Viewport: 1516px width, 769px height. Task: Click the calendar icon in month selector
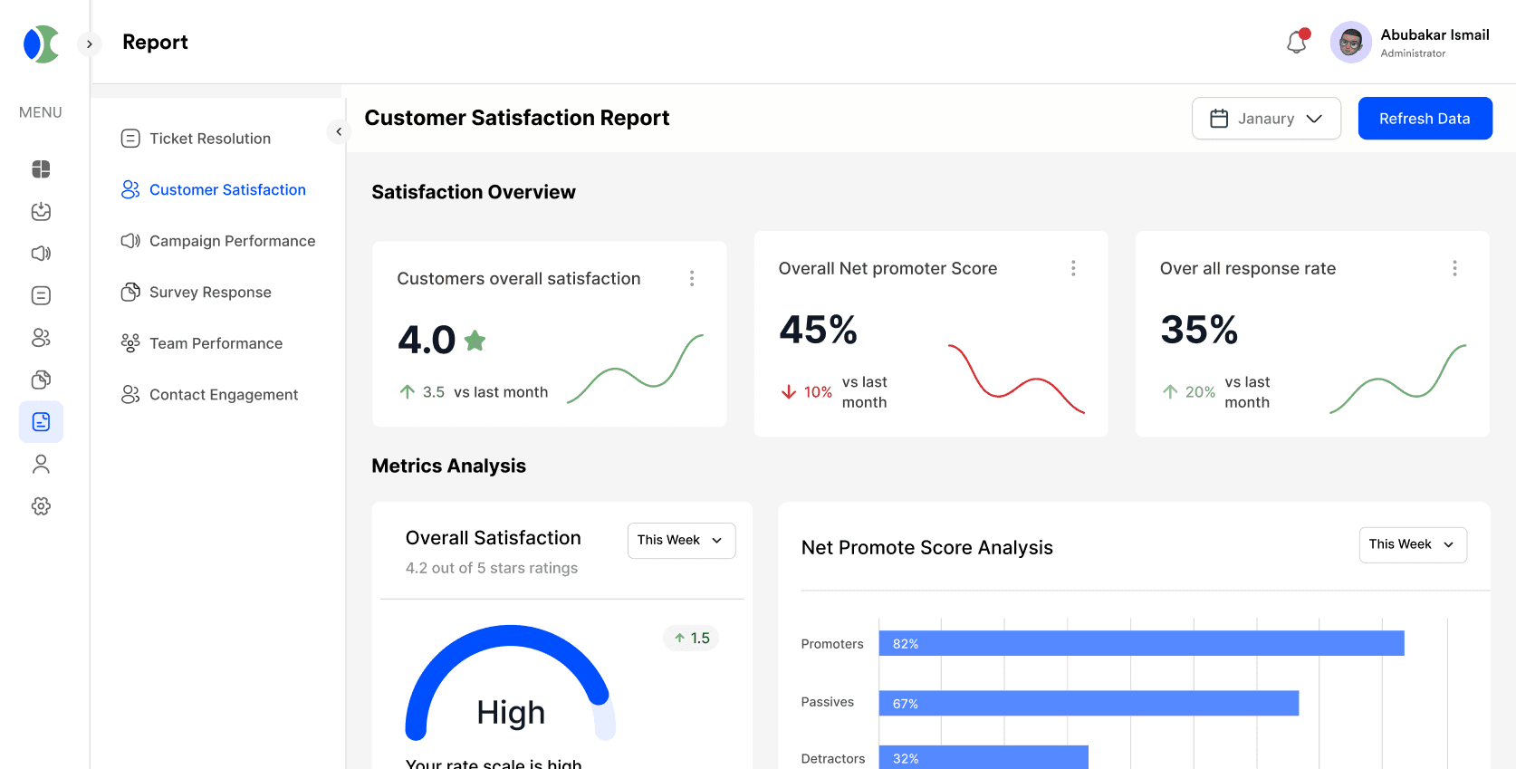pos(1219,119)
